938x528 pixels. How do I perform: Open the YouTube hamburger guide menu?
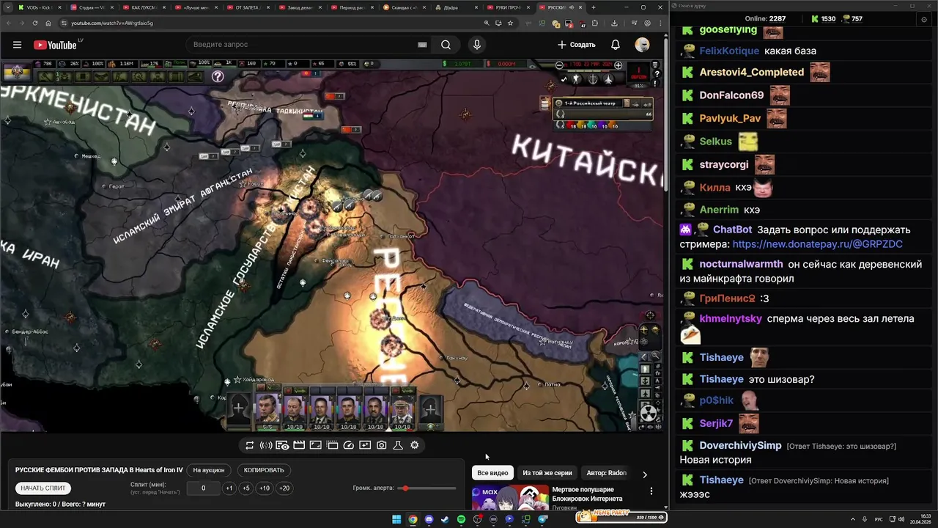click(x=17, y=45)
